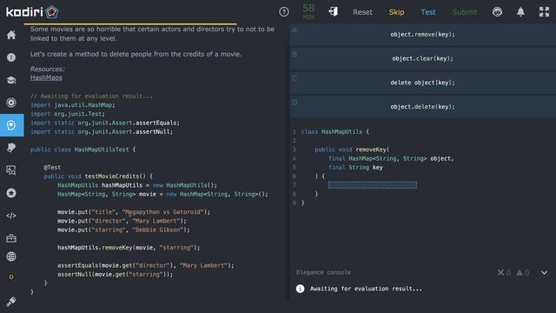The width and height of the screenshot is (556, 313).
Task: Click the exclamation alert sidebar icon
Action: coord(11,57)
